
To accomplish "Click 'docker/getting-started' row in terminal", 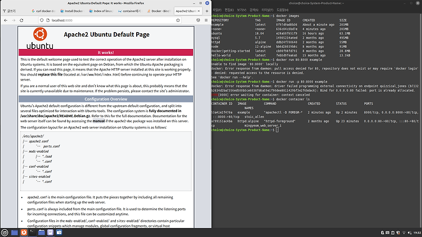I will [x=280, y=51].
